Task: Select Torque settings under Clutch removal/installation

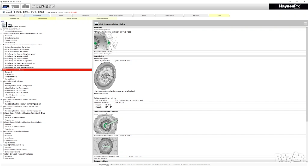Action: coord(11,77)
